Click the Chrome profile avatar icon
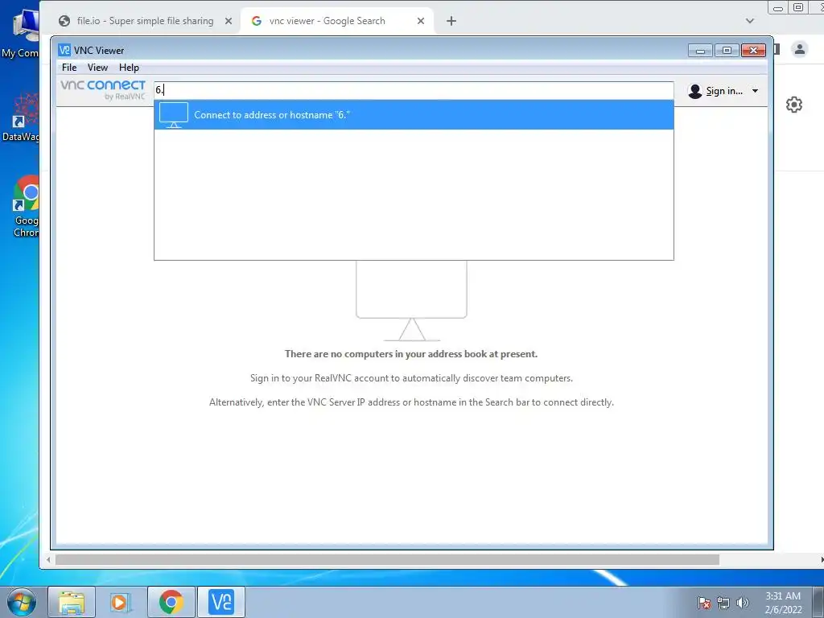 pyautogui.click(x=800, y=49)
